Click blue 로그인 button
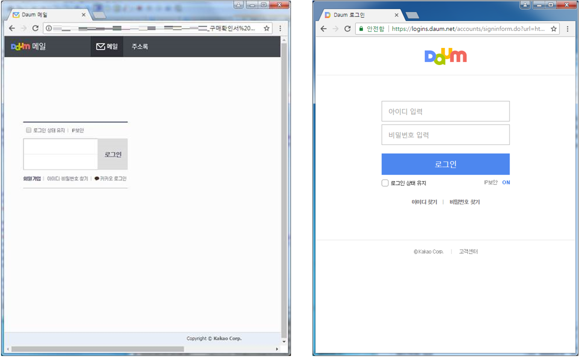Image resolution: width=580 pixels, height=357 pixels. pyautogui.click(x=445, y=164)
